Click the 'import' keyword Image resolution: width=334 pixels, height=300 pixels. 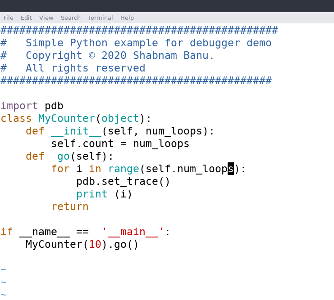[19, 106]
